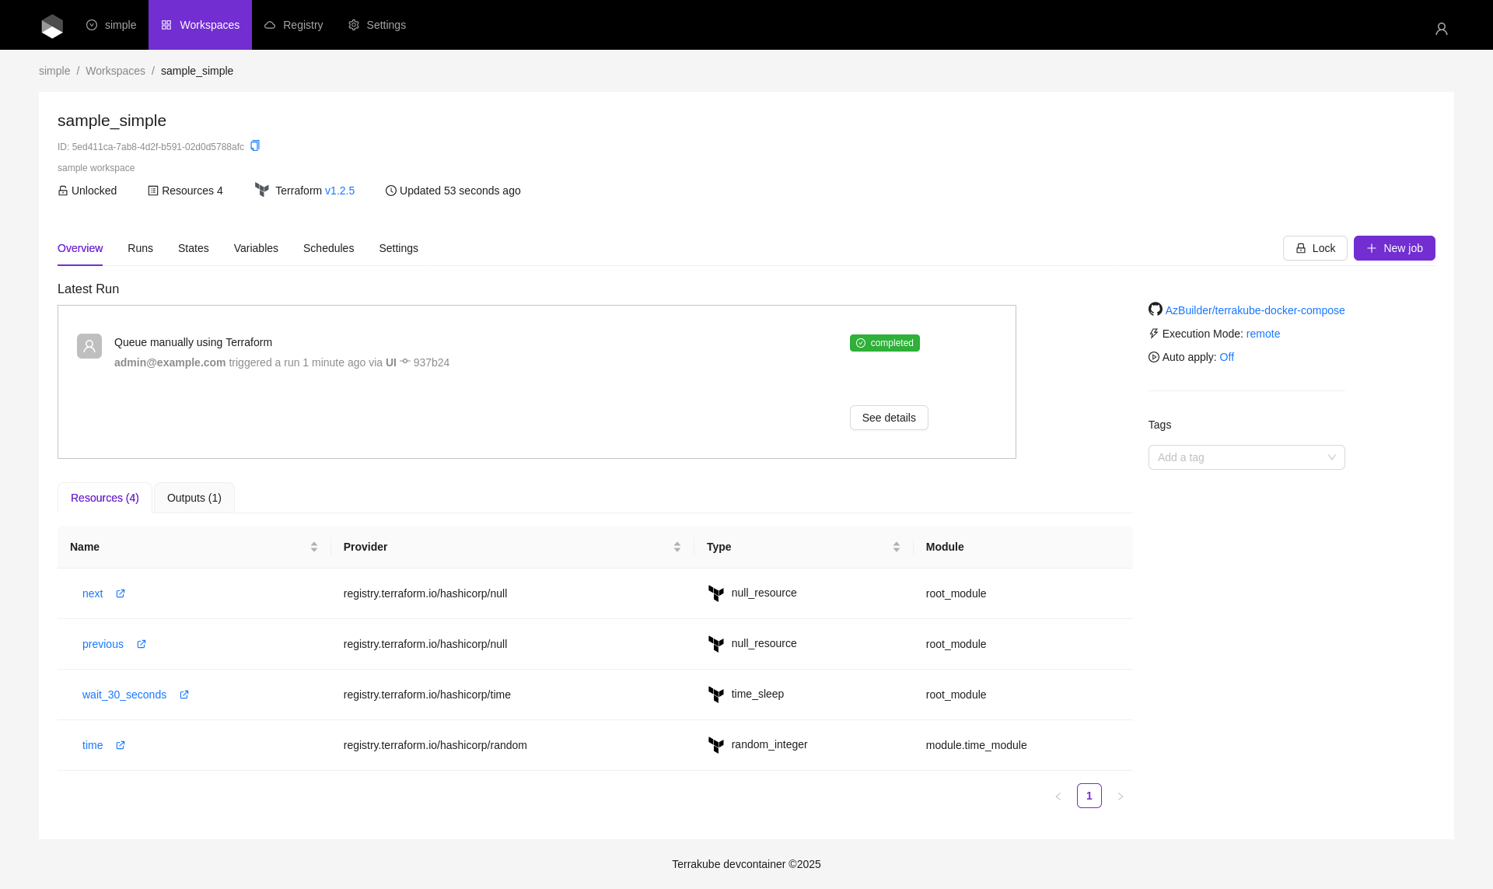1493x889 pixels.
Task: Go to next page of resources
Action: click(x=1120, y=796)
